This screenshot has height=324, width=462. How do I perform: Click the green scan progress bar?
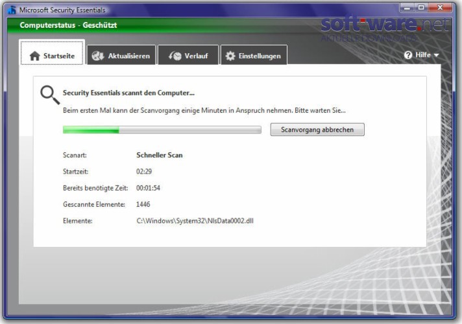162,130
